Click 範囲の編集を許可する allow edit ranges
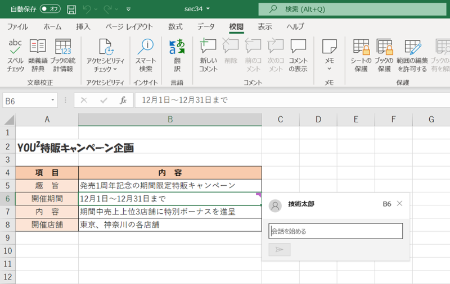The width and height of the screenshot is (450, 284). pos(412,56)
